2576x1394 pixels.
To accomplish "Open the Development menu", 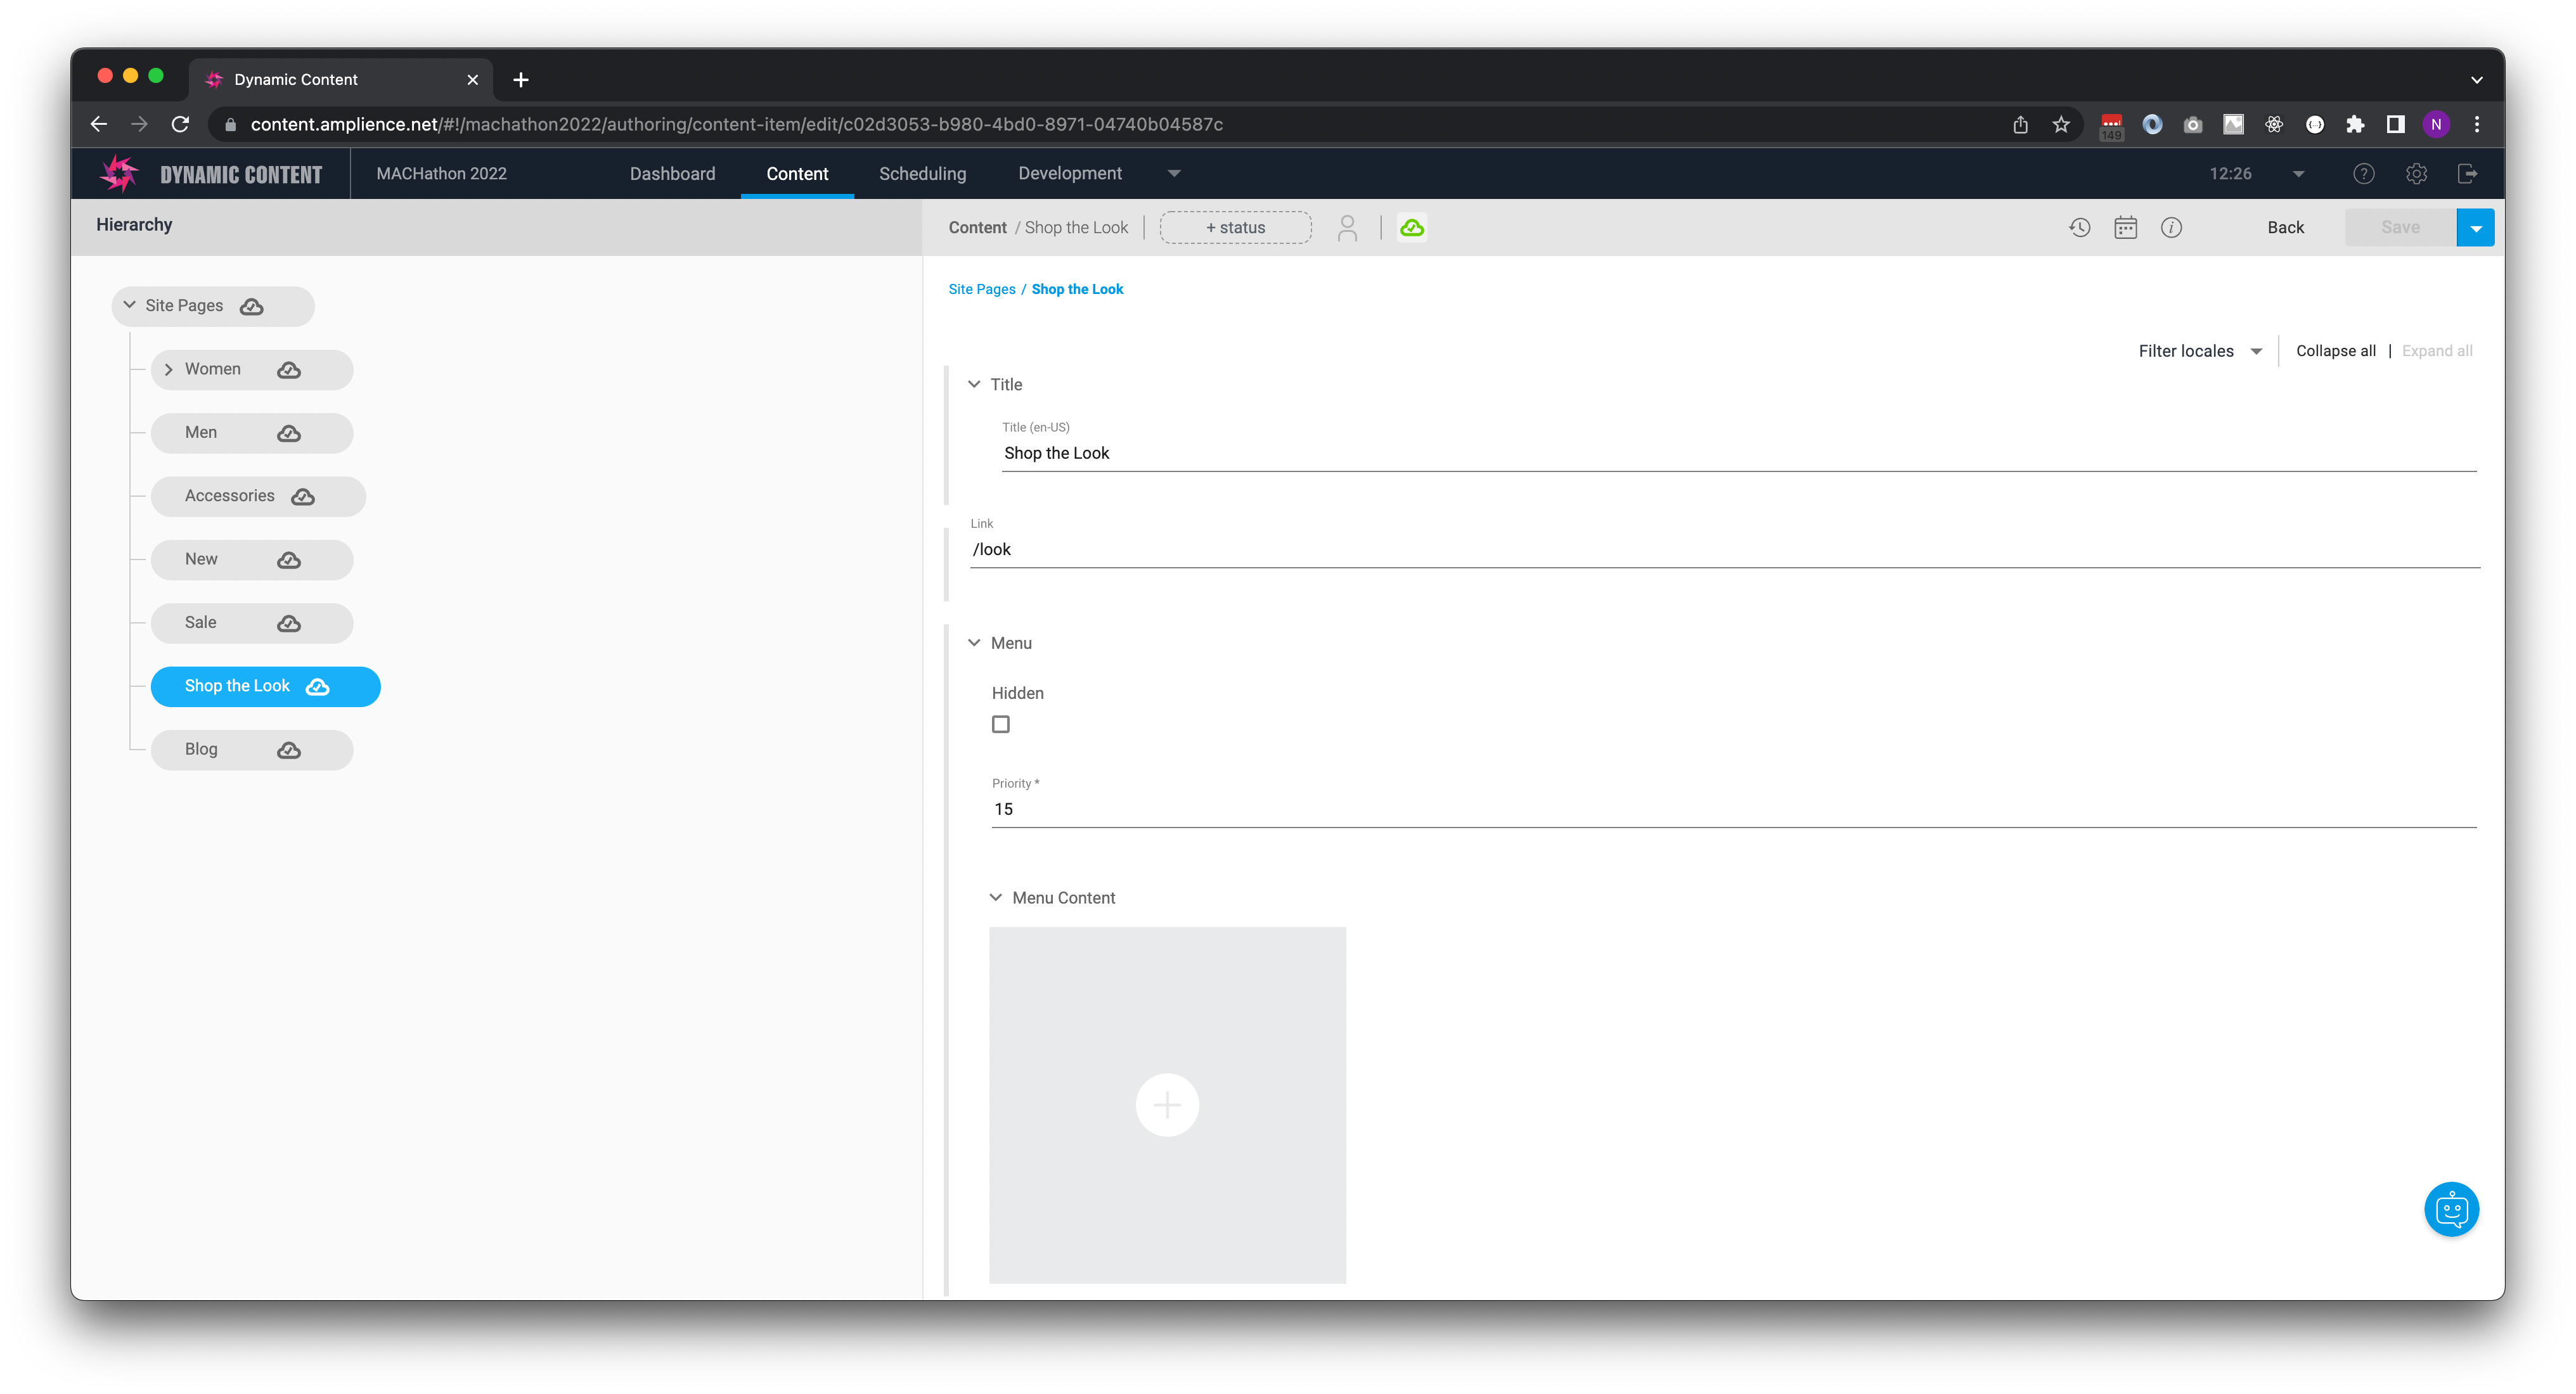I will (x=1070, y=173).
